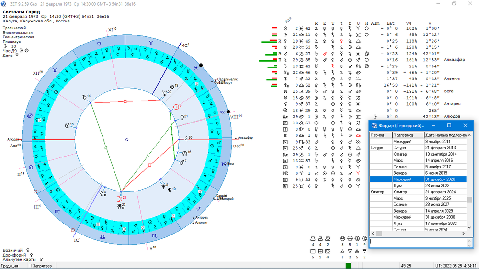Select the Moon symbol in the positions table
The width and height of the screenshot is (479, 269).
click(285, 35)
